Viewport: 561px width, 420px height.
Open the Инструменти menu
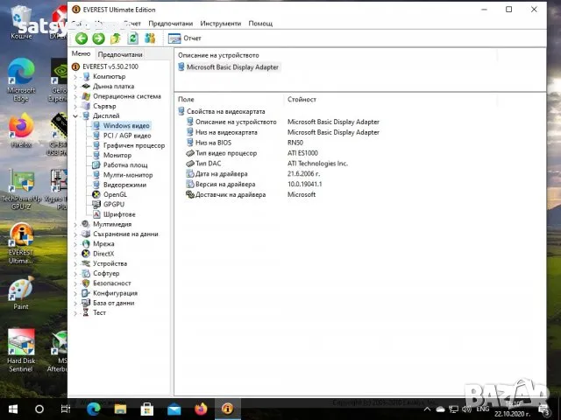pos(220,24)
